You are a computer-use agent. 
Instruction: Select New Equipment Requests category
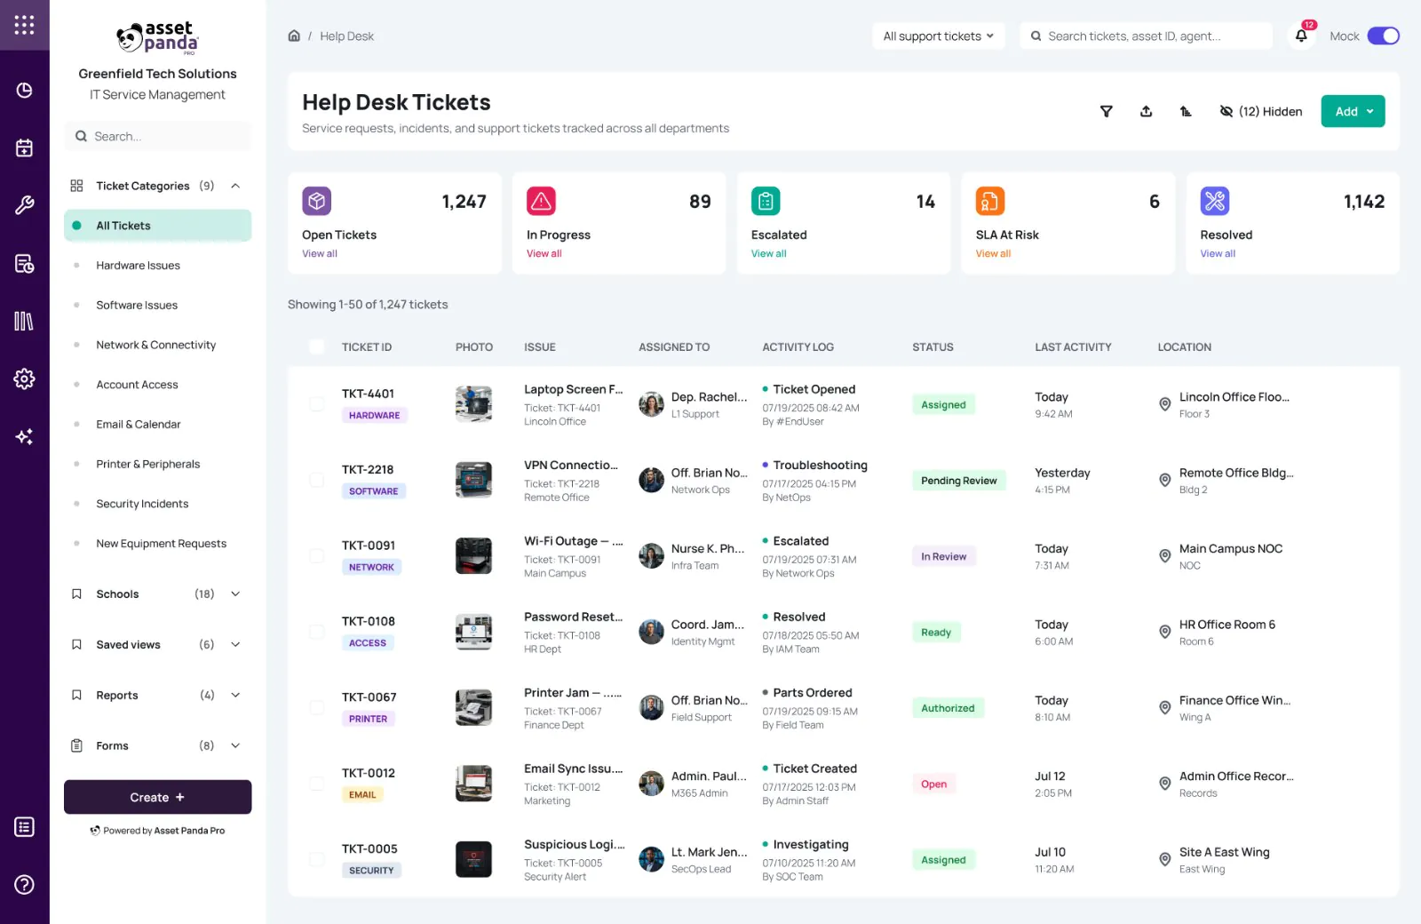[x=157, y=544]
